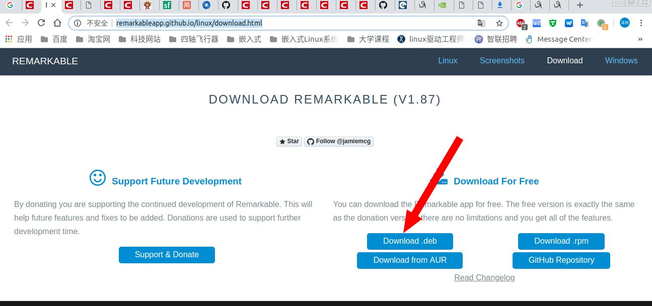Click the home button

pos(56,23)
